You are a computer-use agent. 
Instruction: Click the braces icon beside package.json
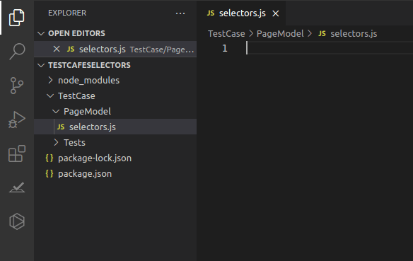[x=50, y=173]
